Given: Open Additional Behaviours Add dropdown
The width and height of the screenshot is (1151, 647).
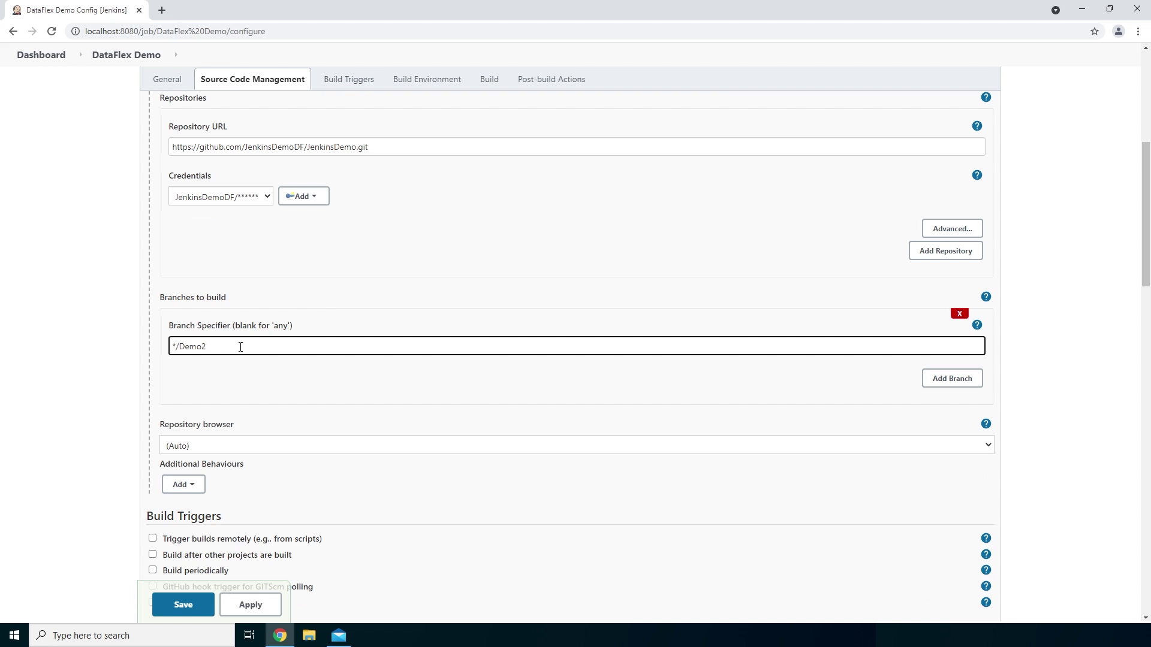Looking at the screenshot, I should click(x=183, y=484).
